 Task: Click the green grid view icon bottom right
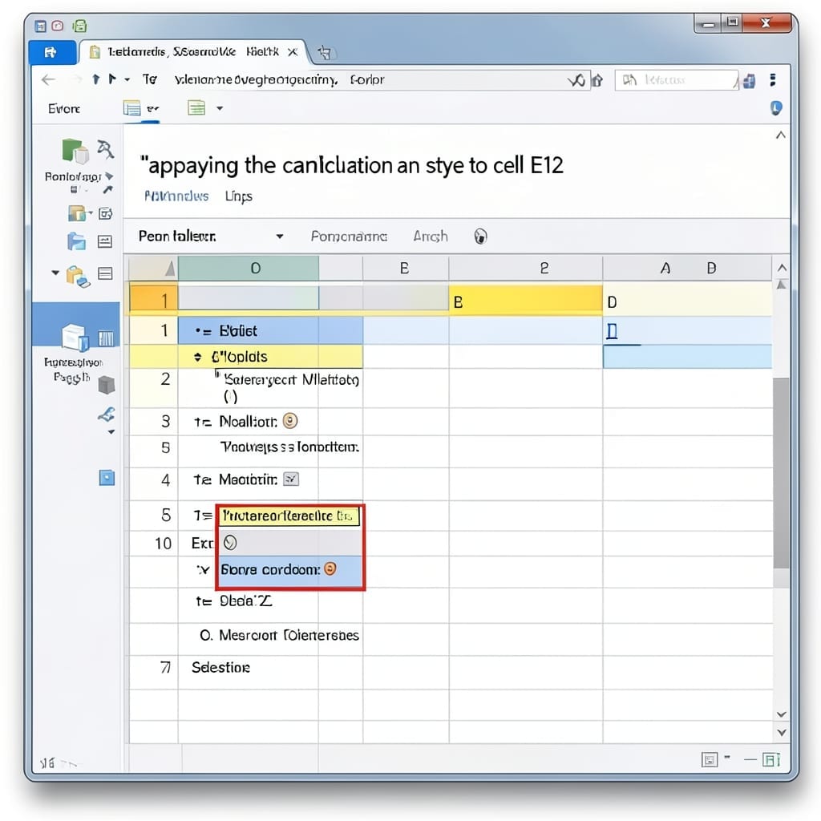point(771,760)
